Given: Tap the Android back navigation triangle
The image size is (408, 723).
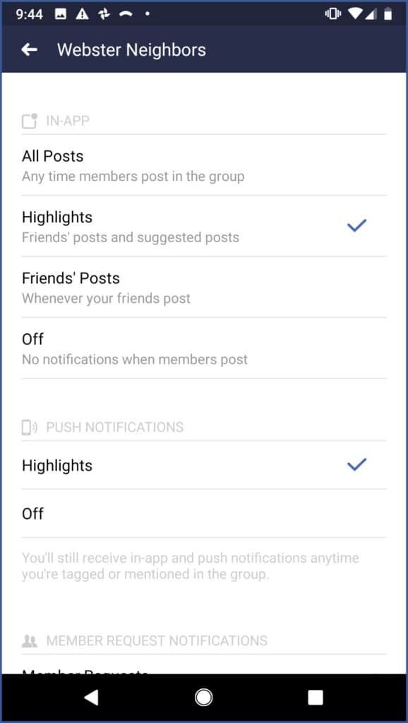Looking at the screenshot, I should 91,698.
